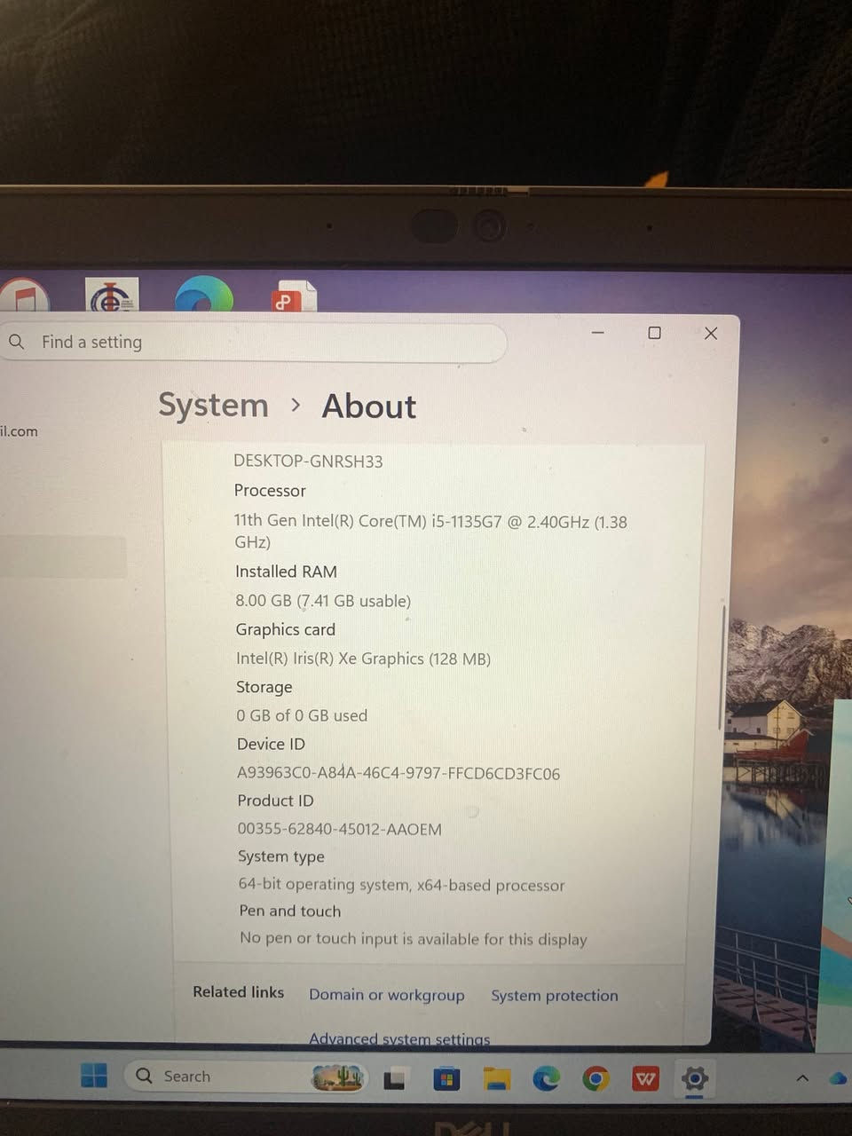Click the taskbar Search box
Viewport: 852px width, 1136px height.
(x=247, y=1077)
